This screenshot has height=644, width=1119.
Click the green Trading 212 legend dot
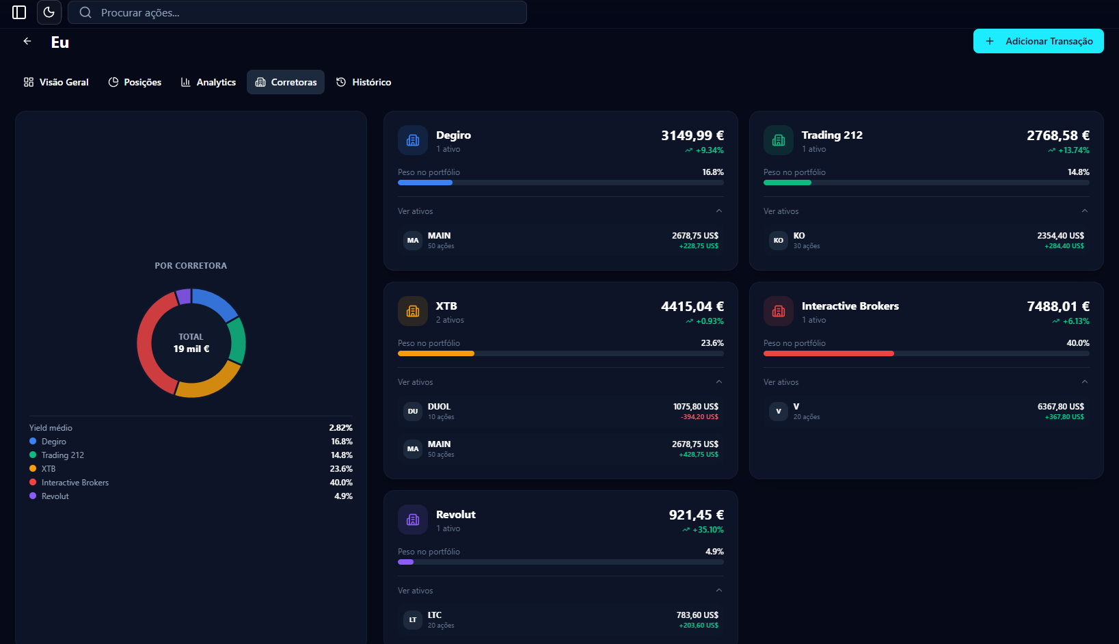[33, 455]
